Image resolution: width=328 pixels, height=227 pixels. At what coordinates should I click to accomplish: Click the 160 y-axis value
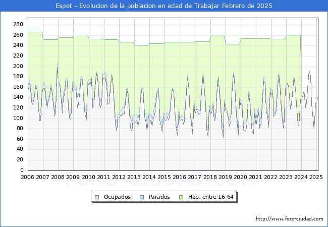pyautogui.click(x=18, y=87)
